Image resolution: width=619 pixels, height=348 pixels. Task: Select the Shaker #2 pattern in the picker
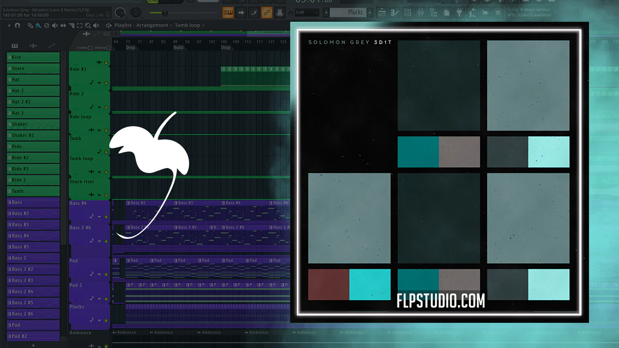tap(33, 135)
